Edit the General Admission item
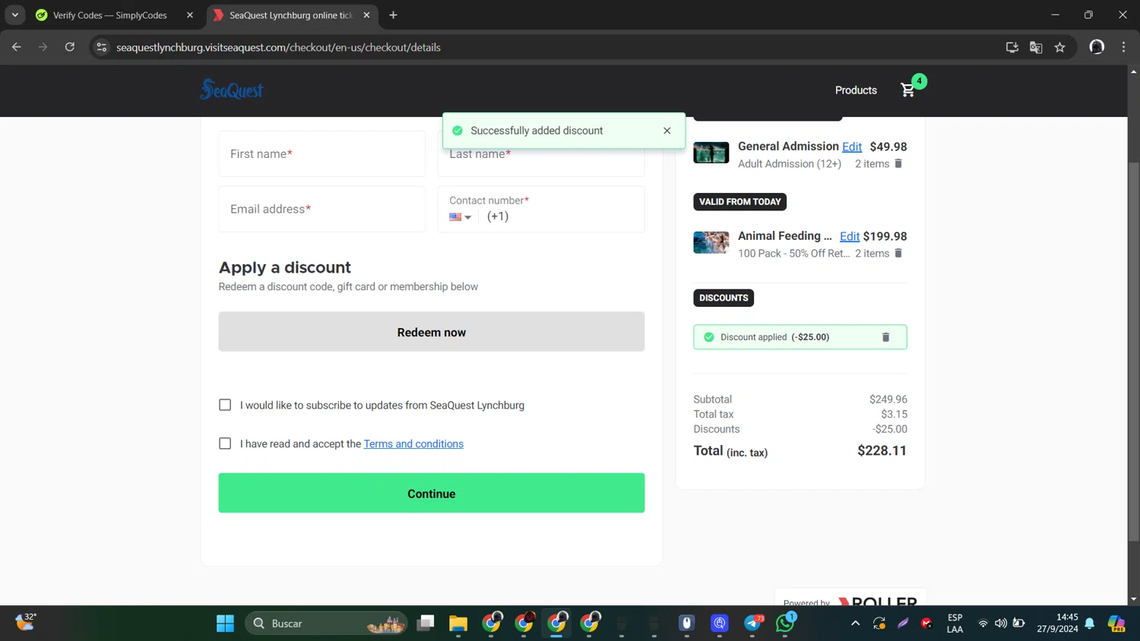Screen dimensions: 1140x641 852,147
